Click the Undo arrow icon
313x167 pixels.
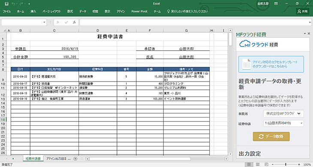[x=13, y=3]
